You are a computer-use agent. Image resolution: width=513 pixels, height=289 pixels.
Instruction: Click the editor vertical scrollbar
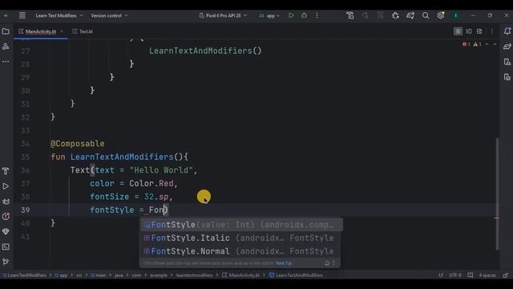click(498, 193)
